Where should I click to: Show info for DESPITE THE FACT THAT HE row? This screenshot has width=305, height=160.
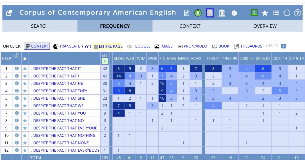point(17,83)
